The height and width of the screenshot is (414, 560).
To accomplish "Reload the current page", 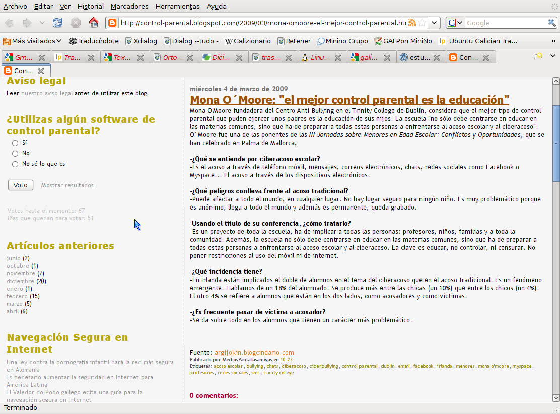I will [57, 23].
